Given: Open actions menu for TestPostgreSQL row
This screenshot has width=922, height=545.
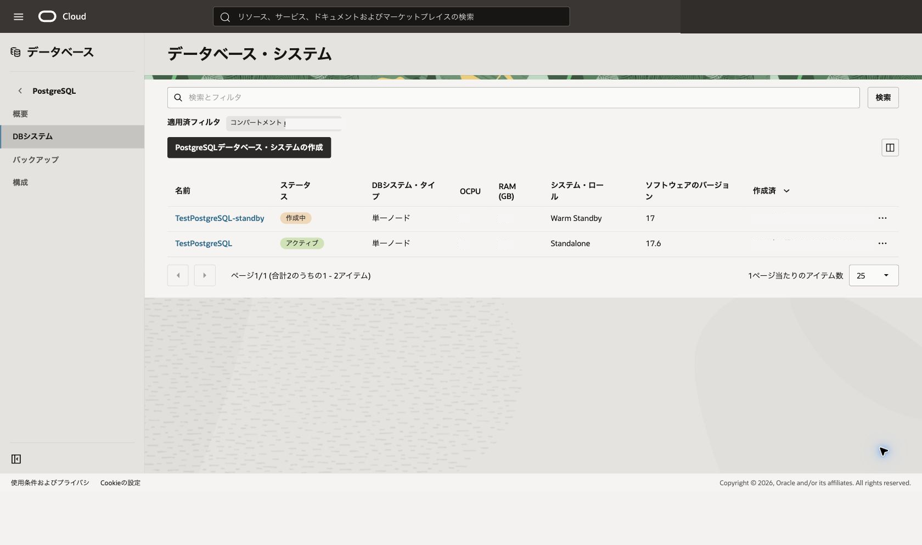Looking at the screenshot, I should [x=882, y=243].
